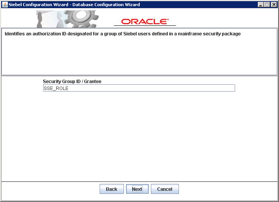Click the blank space in the description panel
This screenshot has width=279, height=202.
point(139,58)
